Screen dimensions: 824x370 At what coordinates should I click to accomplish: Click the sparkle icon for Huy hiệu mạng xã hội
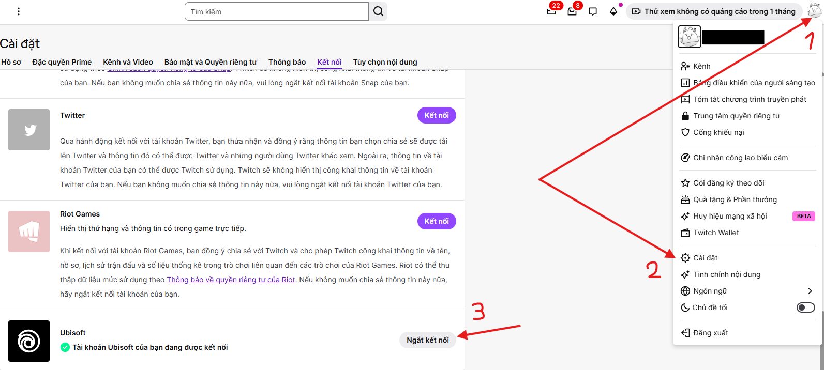click(x=685, y=216)
